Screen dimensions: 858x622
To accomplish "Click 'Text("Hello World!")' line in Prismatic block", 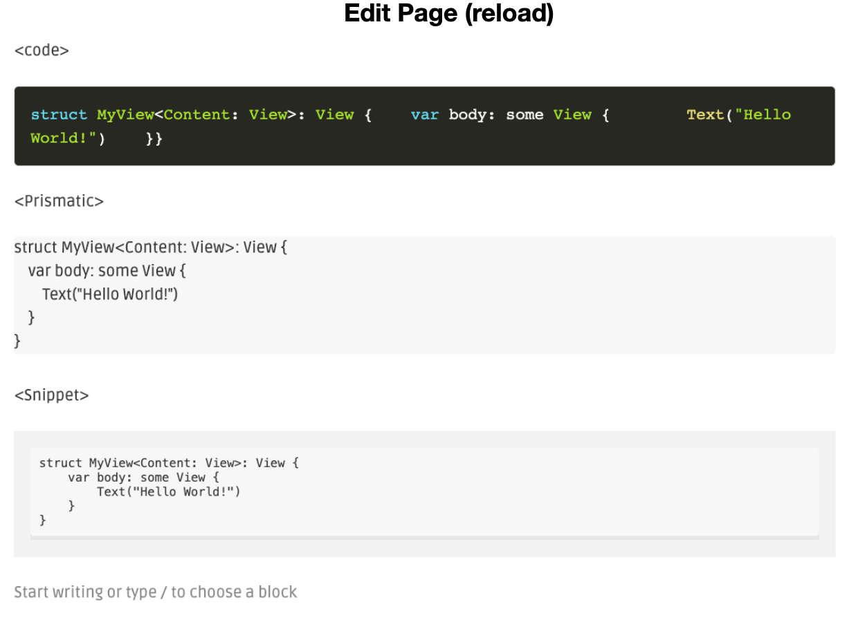I will coord(110,294).
